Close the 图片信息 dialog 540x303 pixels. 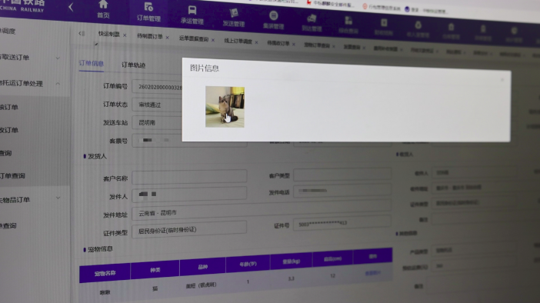502,80
